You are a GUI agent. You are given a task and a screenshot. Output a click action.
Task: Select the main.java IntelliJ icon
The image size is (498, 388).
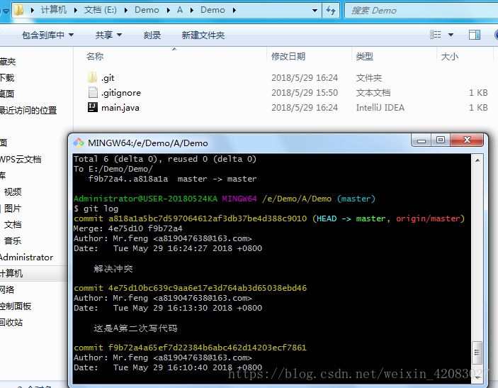[x=92, y=108]
